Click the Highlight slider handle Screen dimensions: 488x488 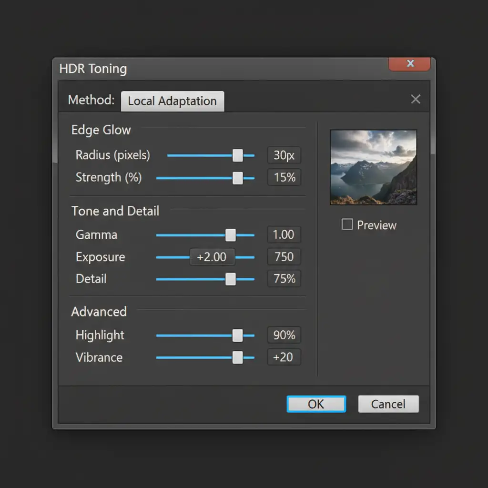pyautogui.click(x=237, y=335)
